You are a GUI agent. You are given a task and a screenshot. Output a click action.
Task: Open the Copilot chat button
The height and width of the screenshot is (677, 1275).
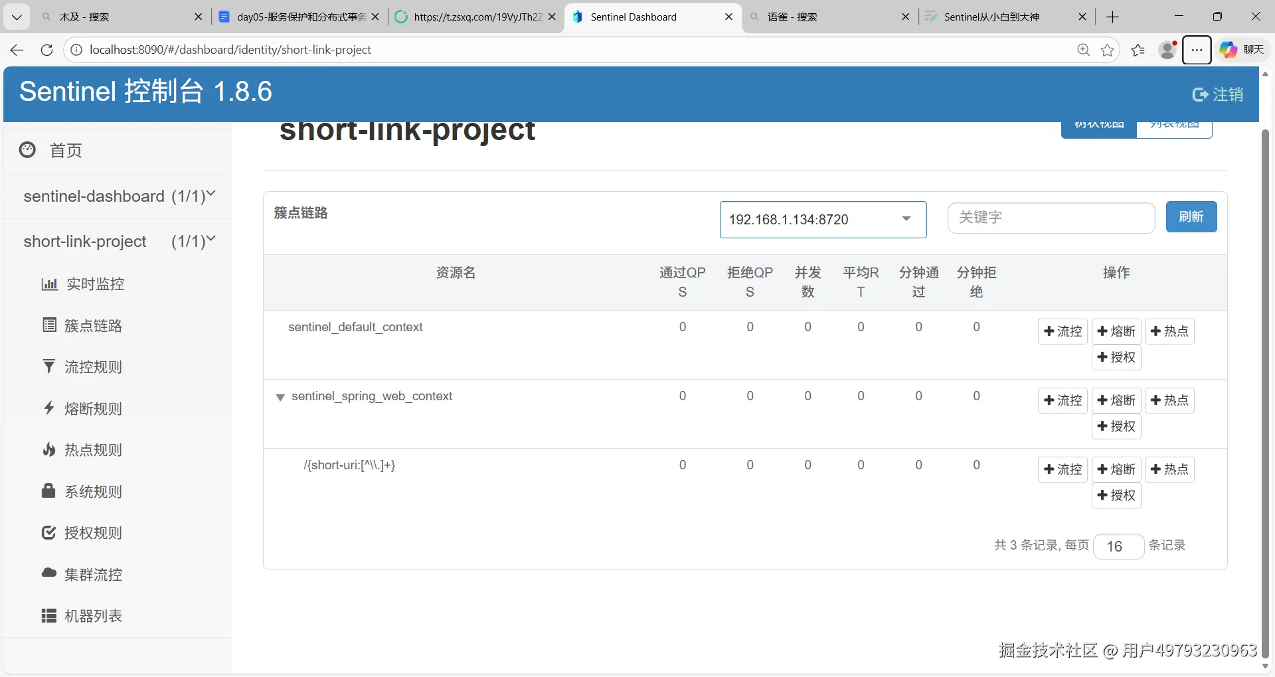[1242, 50]
